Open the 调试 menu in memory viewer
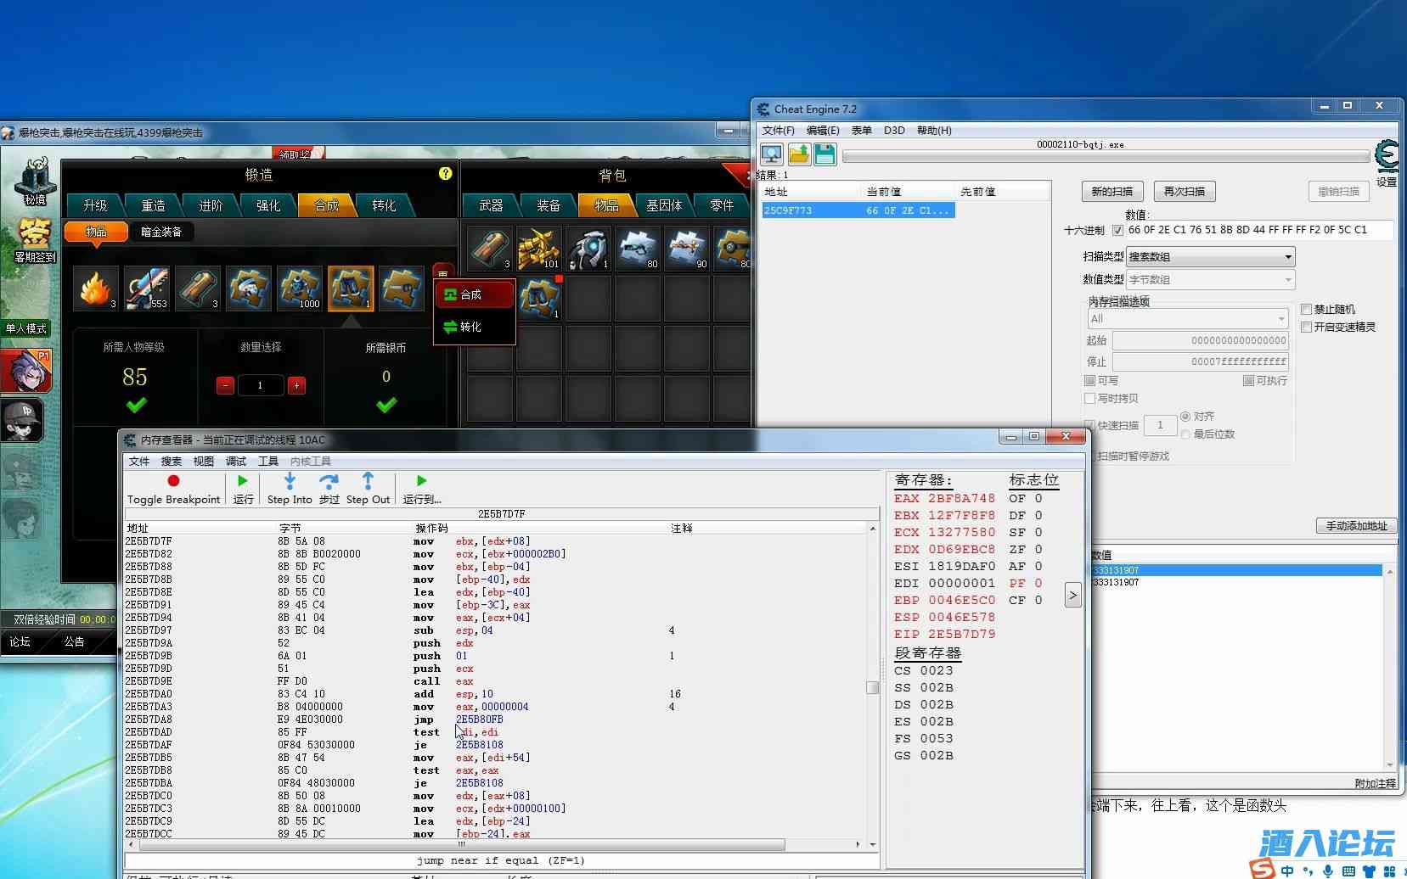 236,462
